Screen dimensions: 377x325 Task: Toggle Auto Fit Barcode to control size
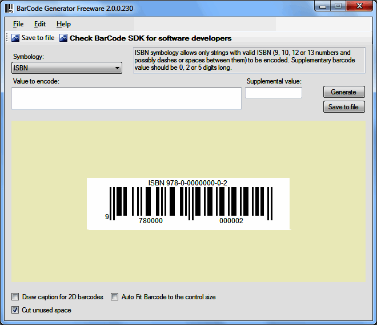(x=114, y=297)
